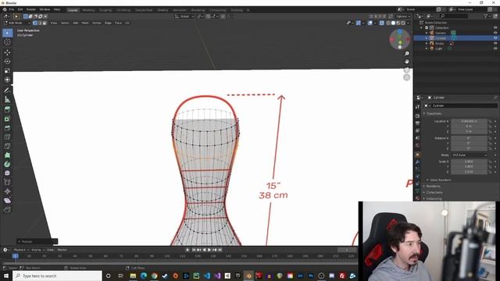Open the viewport Options dropdown
Viewport: 500px width, 281px height.
pos(403,16)
